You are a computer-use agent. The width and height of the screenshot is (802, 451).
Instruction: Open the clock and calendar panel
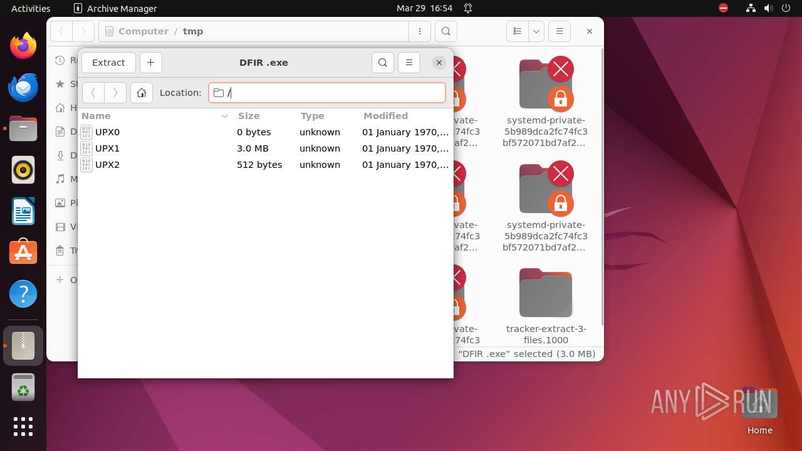(424, 8)
